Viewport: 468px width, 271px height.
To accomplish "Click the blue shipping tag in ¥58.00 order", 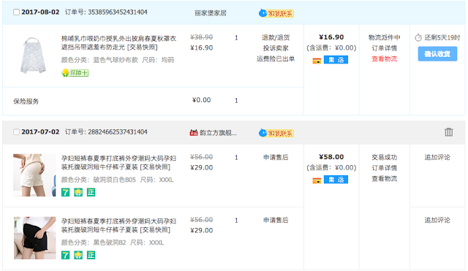I will point(336,180).
